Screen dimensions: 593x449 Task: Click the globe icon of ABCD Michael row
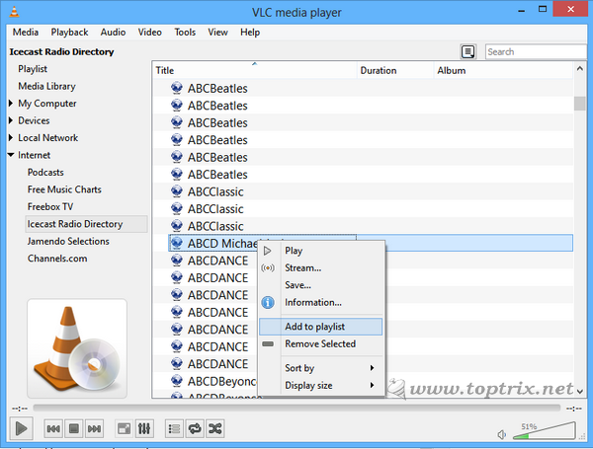pyautogui.click(x=177, y=243)
